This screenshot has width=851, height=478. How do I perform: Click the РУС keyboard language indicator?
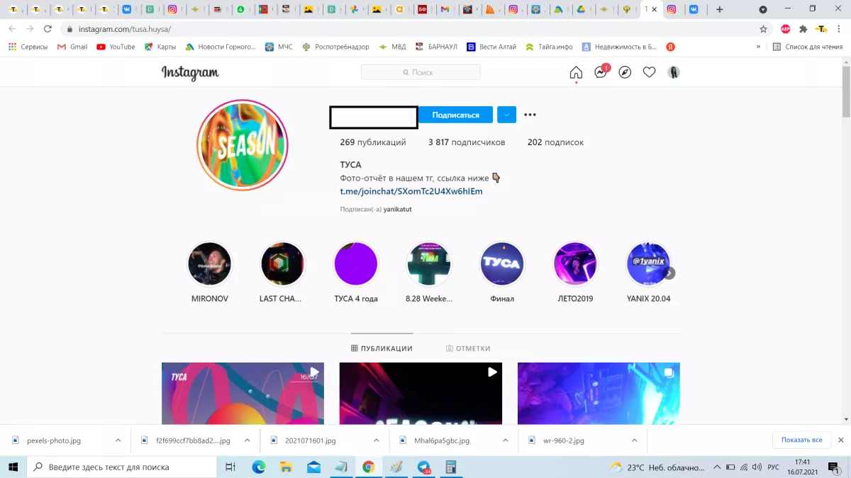[774, 467]
